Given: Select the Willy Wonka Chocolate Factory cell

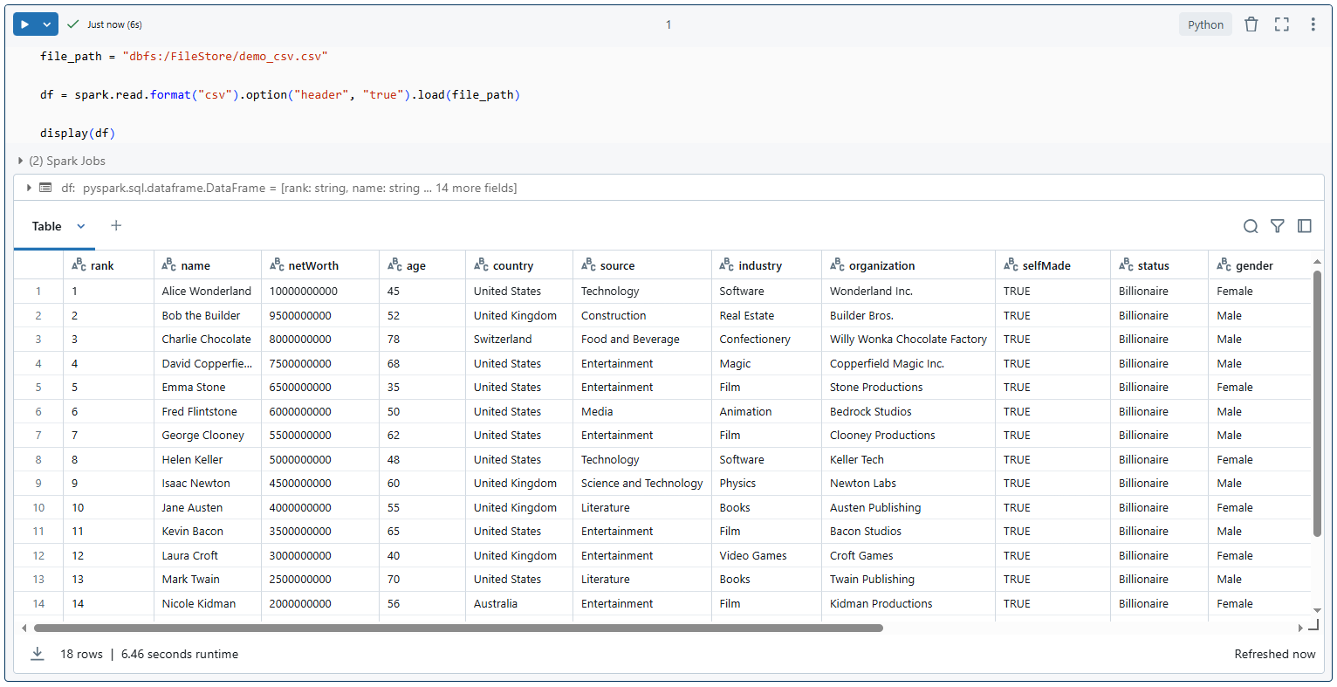Looking at the screenshot, I should click(908, 339).
